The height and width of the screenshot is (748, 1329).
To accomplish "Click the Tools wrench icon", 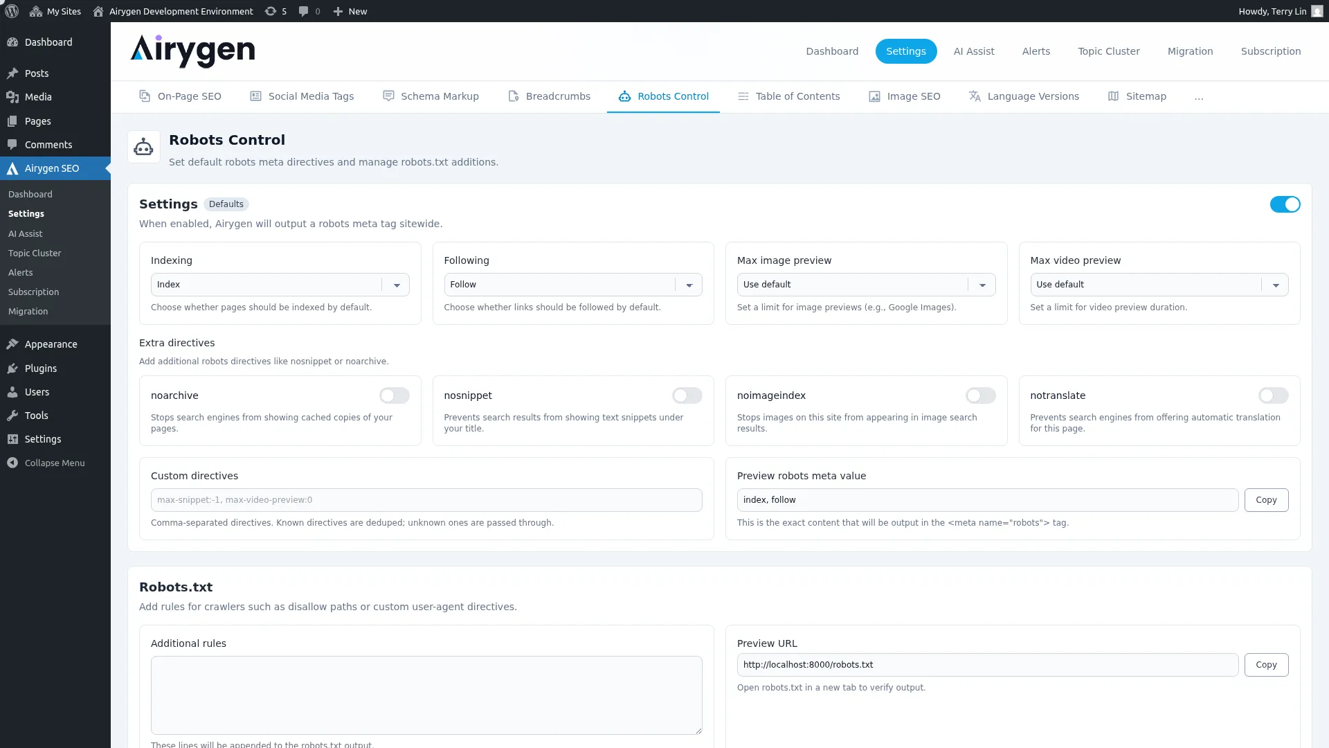I will coord(12,416).
